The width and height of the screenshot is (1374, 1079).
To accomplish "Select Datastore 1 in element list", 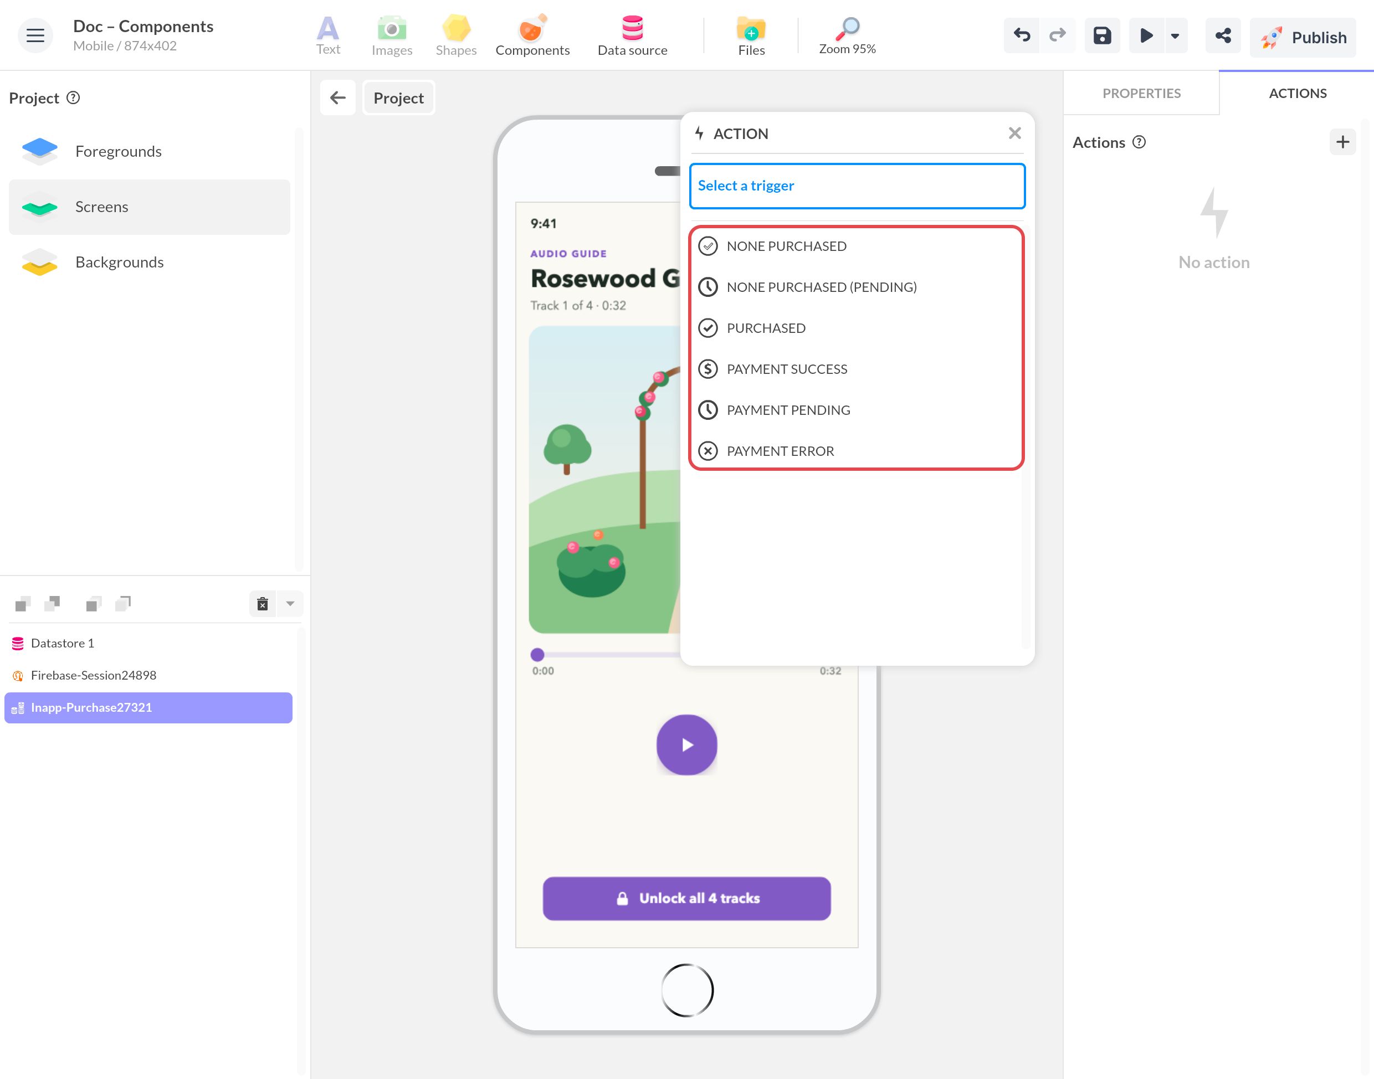I will [x=148, y=644].
